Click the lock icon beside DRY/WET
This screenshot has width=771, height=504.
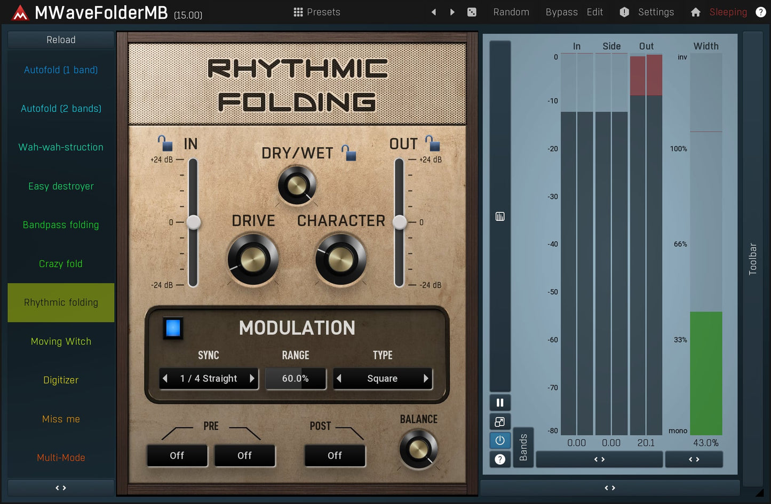[x=348, y=153]
